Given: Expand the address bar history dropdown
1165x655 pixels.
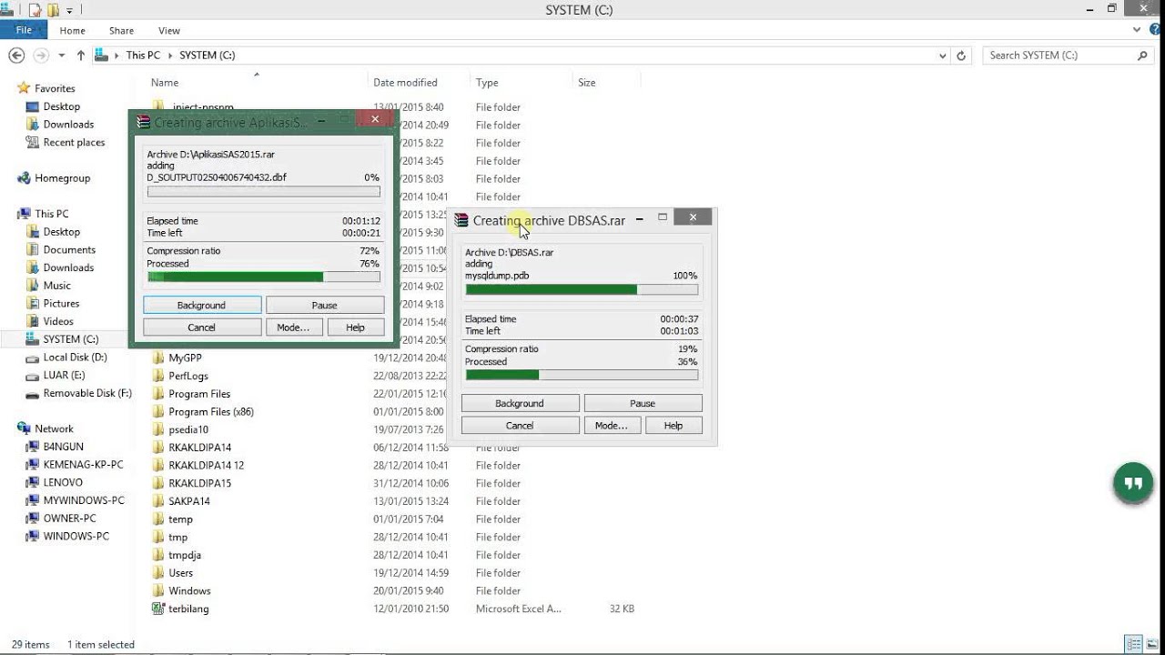Looking at the screenshot, I should click(942, 55).
